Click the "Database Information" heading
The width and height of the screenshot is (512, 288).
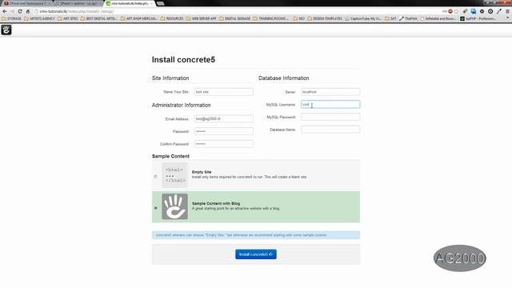click(284, 78)
